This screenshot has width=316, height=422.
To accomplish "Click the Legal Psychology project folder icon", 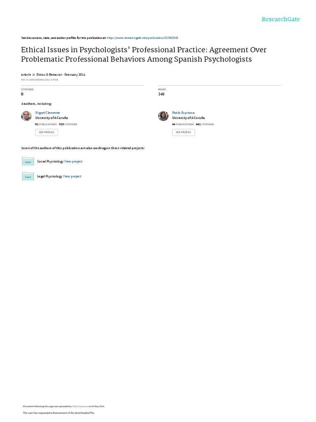I will [28, 176].
